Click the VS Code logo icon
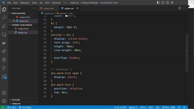 3,3
